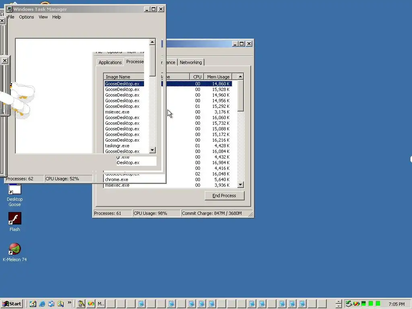Viewport: 412px width, 309px height.
Task: Click the magnifier search quick launch icon
Action: 60,304
